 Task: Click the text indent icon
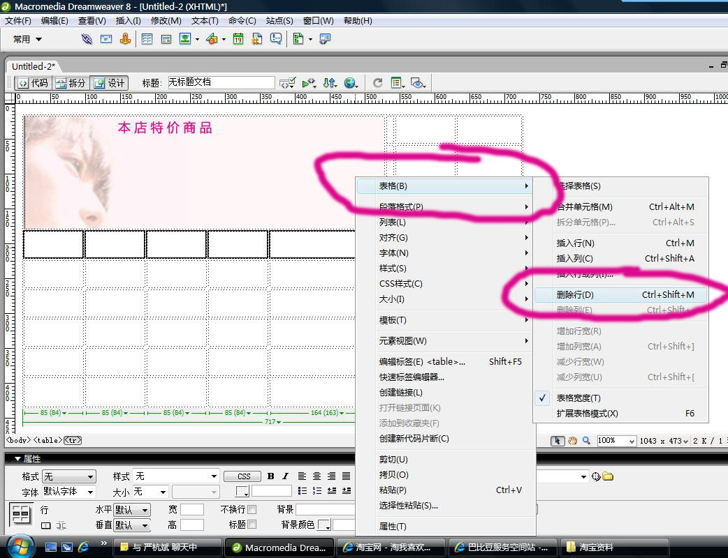coord(347,491)
